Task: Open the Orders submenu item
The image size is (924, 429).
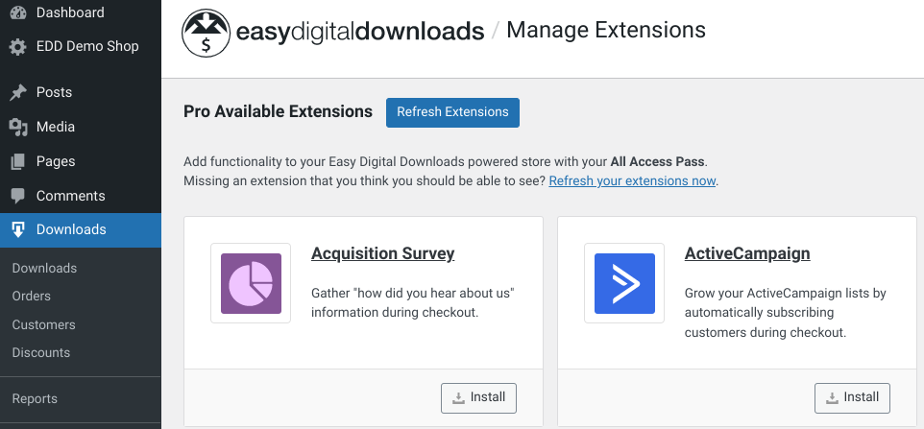Action: click(32, 296)
